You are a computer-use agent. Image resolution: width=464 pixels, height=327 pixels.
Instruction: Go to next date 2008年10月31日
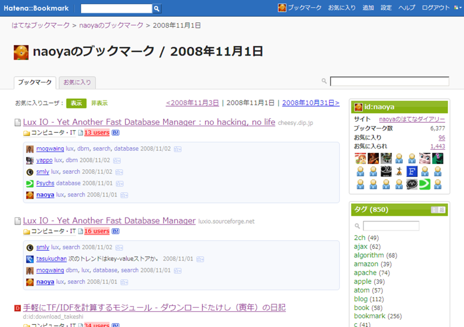(311, 103)
